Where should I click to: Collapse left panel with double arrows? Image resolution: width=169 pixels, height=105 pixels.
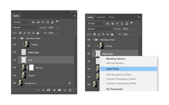(x=72, y=12)
